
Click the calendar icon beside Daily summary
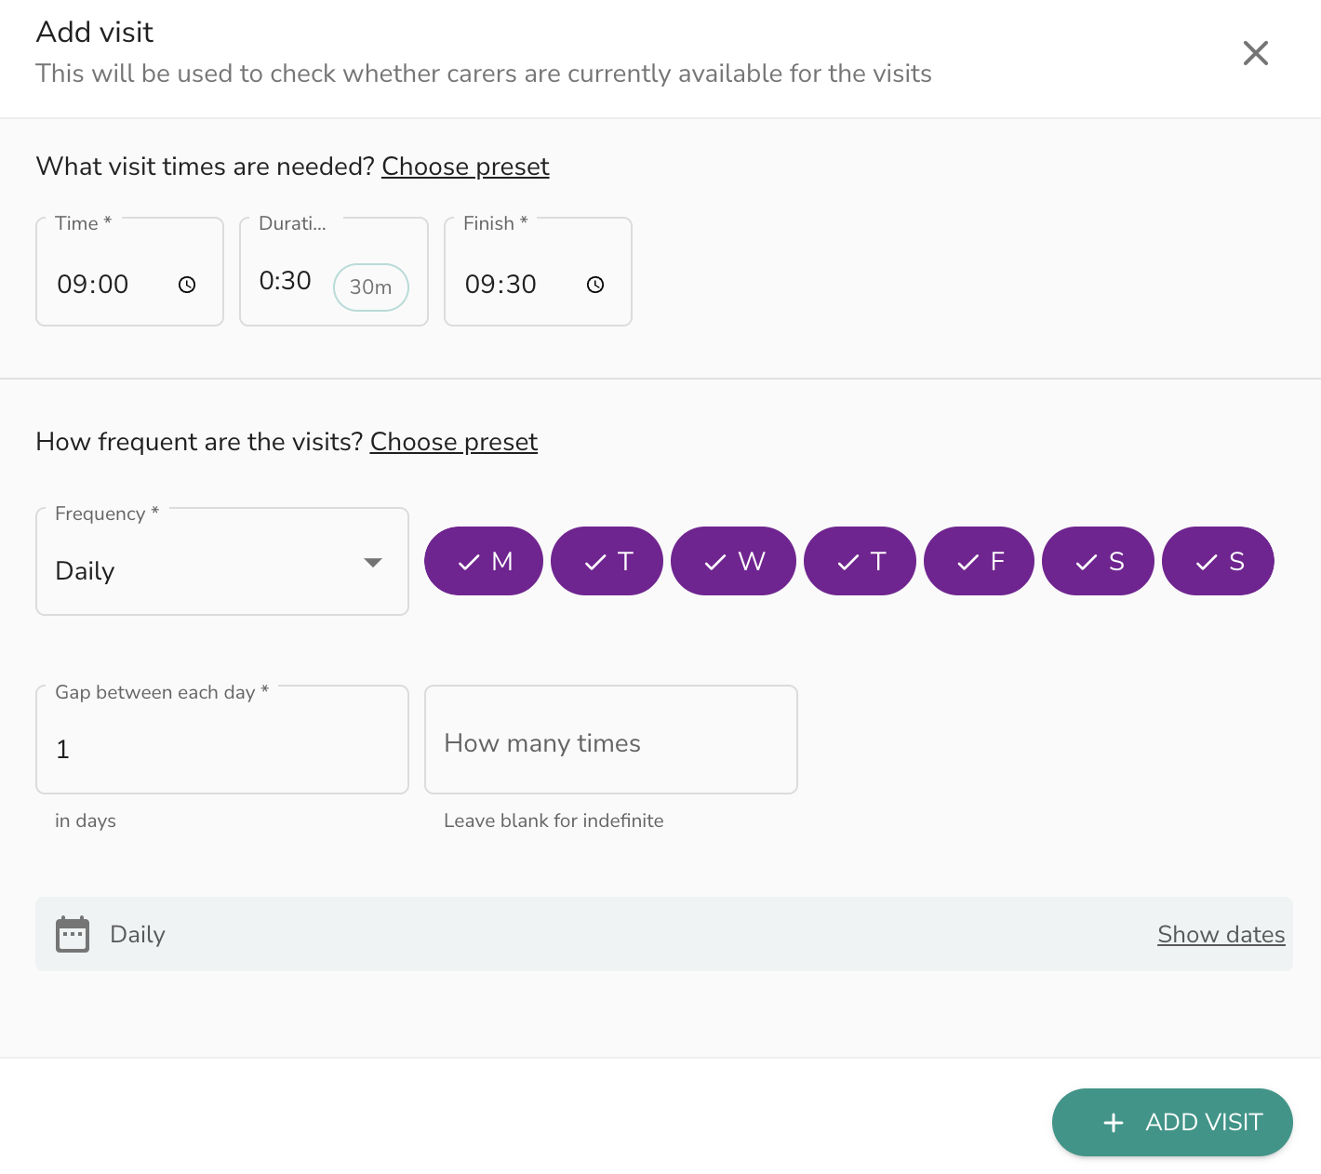point(73,934)
